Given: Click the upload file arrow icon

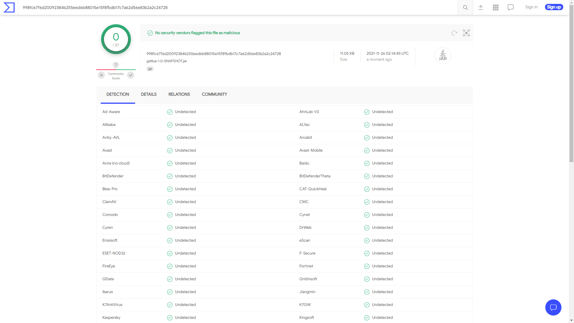Looking at the screenshot, I should (x=481, y=7).
